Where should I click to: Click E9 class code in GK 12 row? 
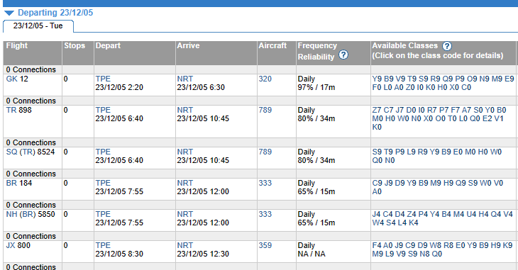[x=509, y=79]
